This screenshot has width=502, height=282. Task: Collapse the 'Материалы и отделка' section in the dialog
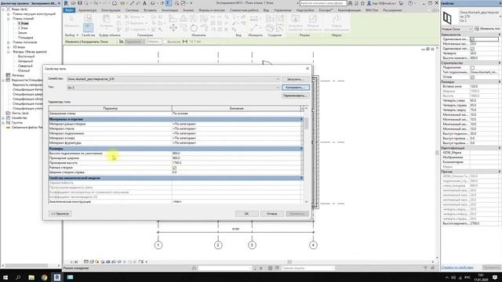click(x=301, y=119)
